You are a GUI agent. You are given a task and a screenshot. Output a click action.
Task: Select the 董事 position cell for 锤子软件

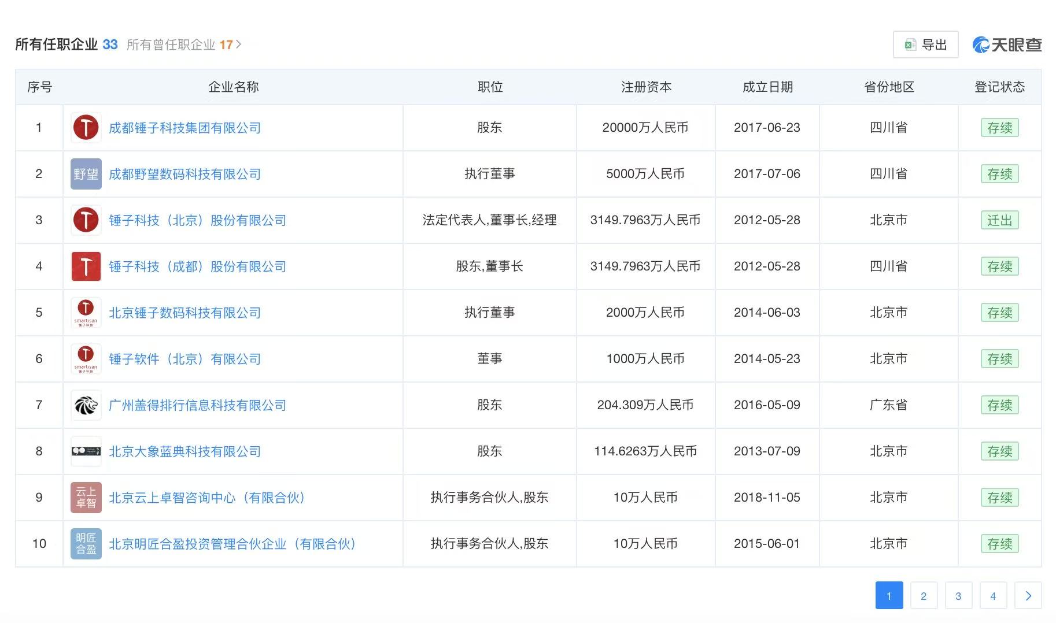489,359
